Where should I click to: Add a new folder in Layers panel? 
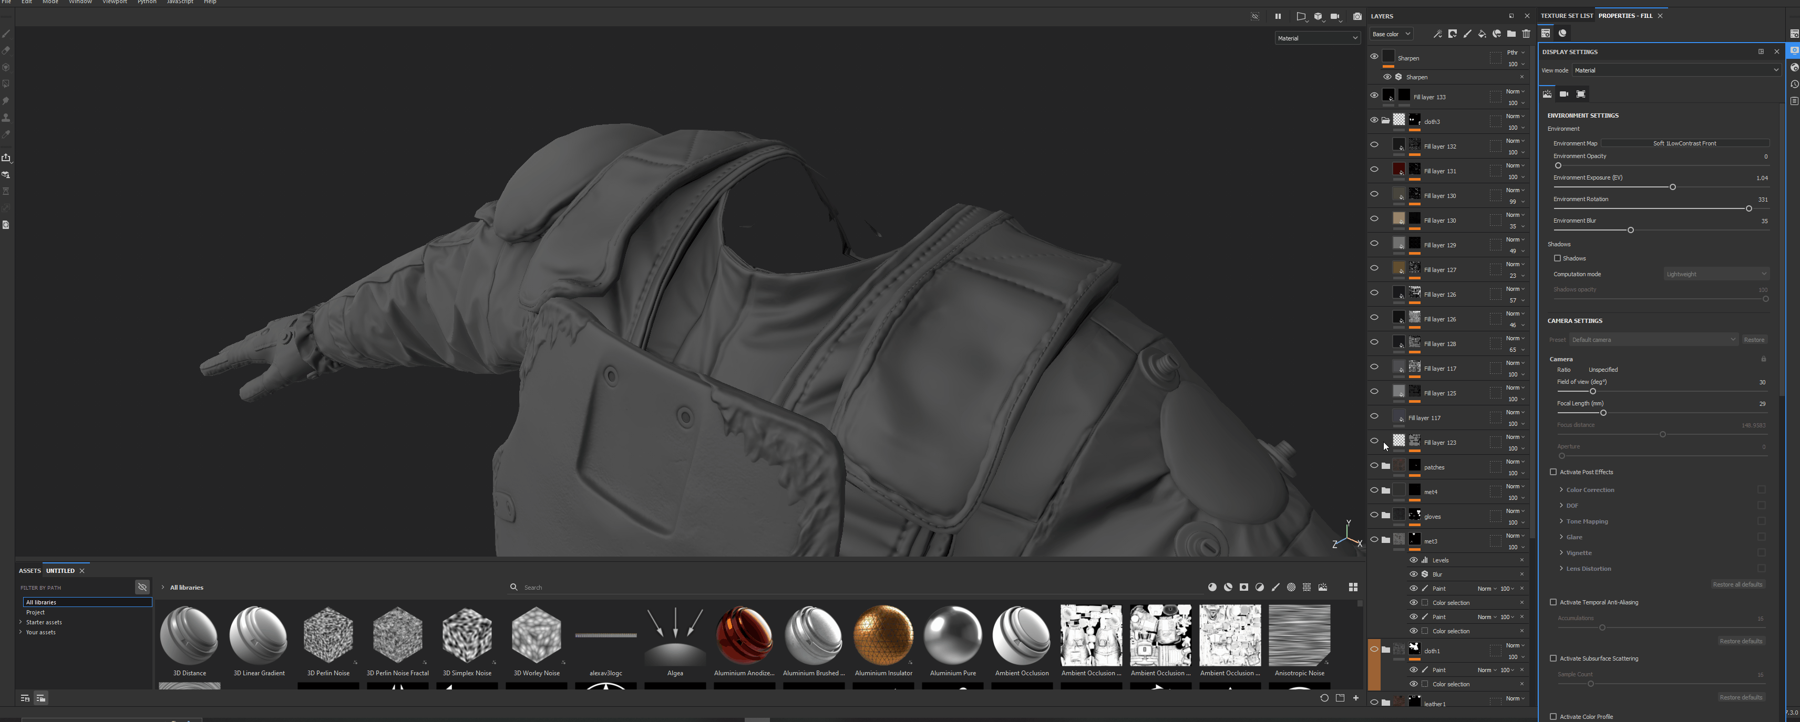coord(1511,34)
